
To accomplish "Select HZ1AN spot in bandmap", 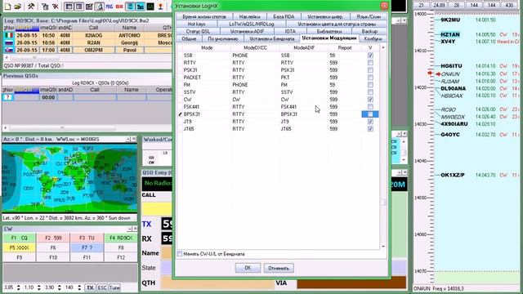I will (x=450, y=34).
